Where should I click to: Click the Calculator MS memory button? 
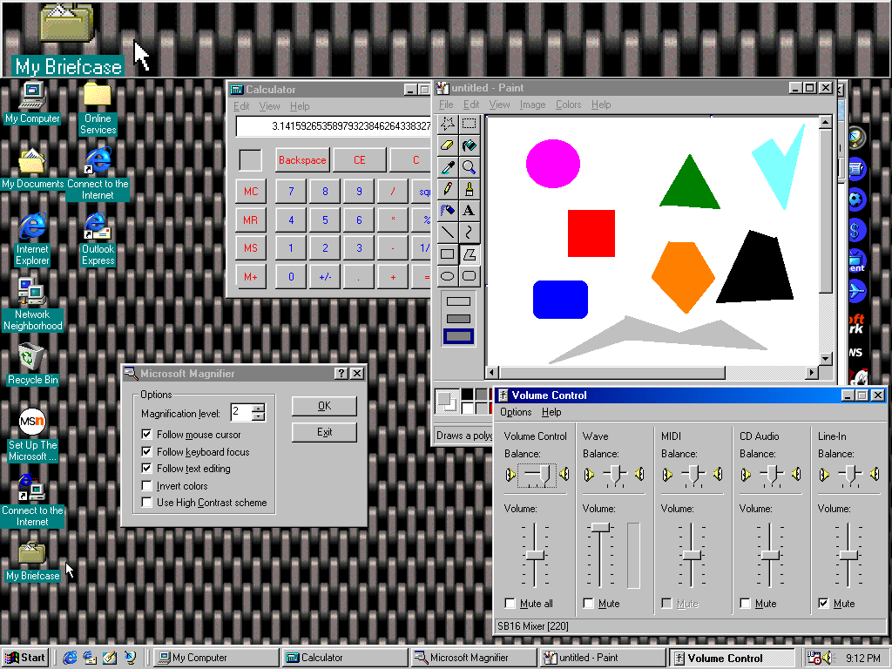(251, 248)
